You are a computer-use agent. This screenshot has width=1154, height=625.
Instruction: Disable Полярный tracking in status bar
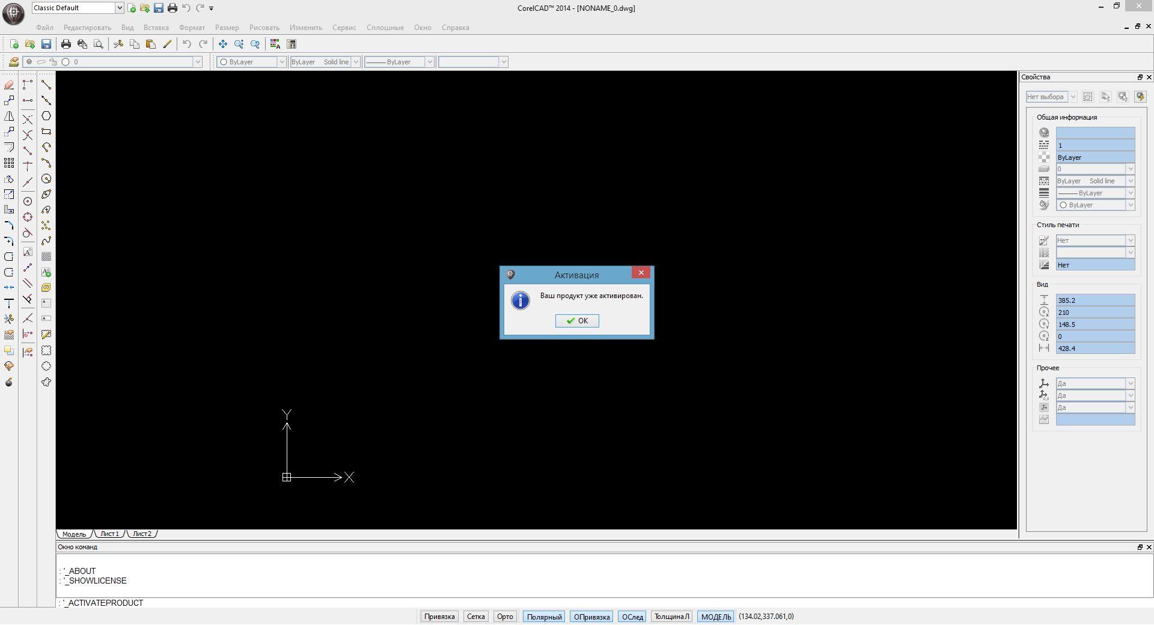544,617
